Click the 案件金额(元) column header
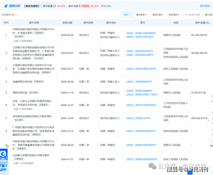 pyautogui.click(x=202, y=23)
